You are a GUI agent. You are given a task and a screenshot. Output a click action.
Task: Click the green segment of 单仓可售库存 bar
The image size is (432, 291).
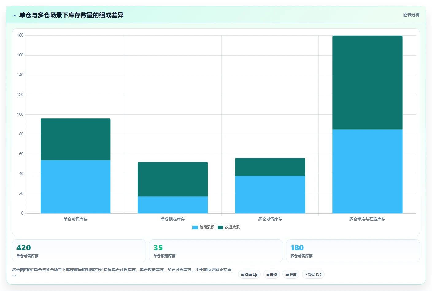tap(75, 139)
